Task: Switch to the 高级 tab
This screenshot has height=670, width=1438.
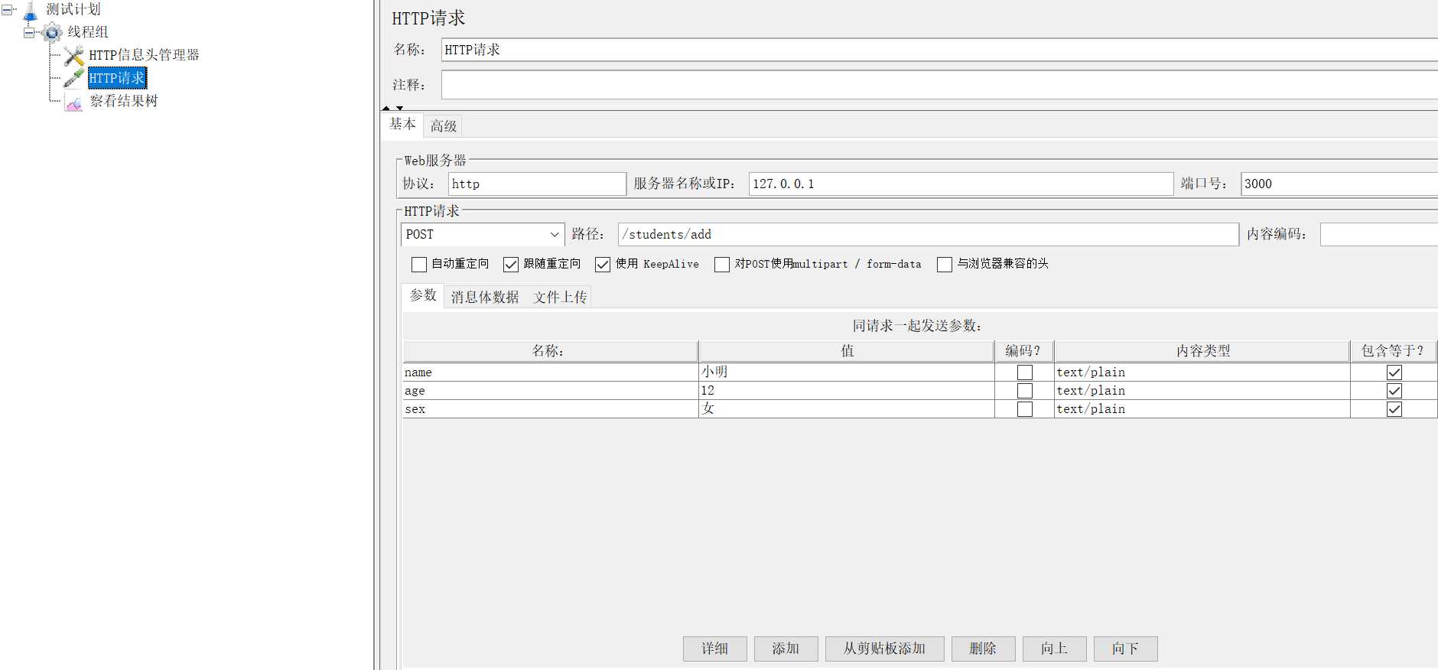Action: click(444, 126)
